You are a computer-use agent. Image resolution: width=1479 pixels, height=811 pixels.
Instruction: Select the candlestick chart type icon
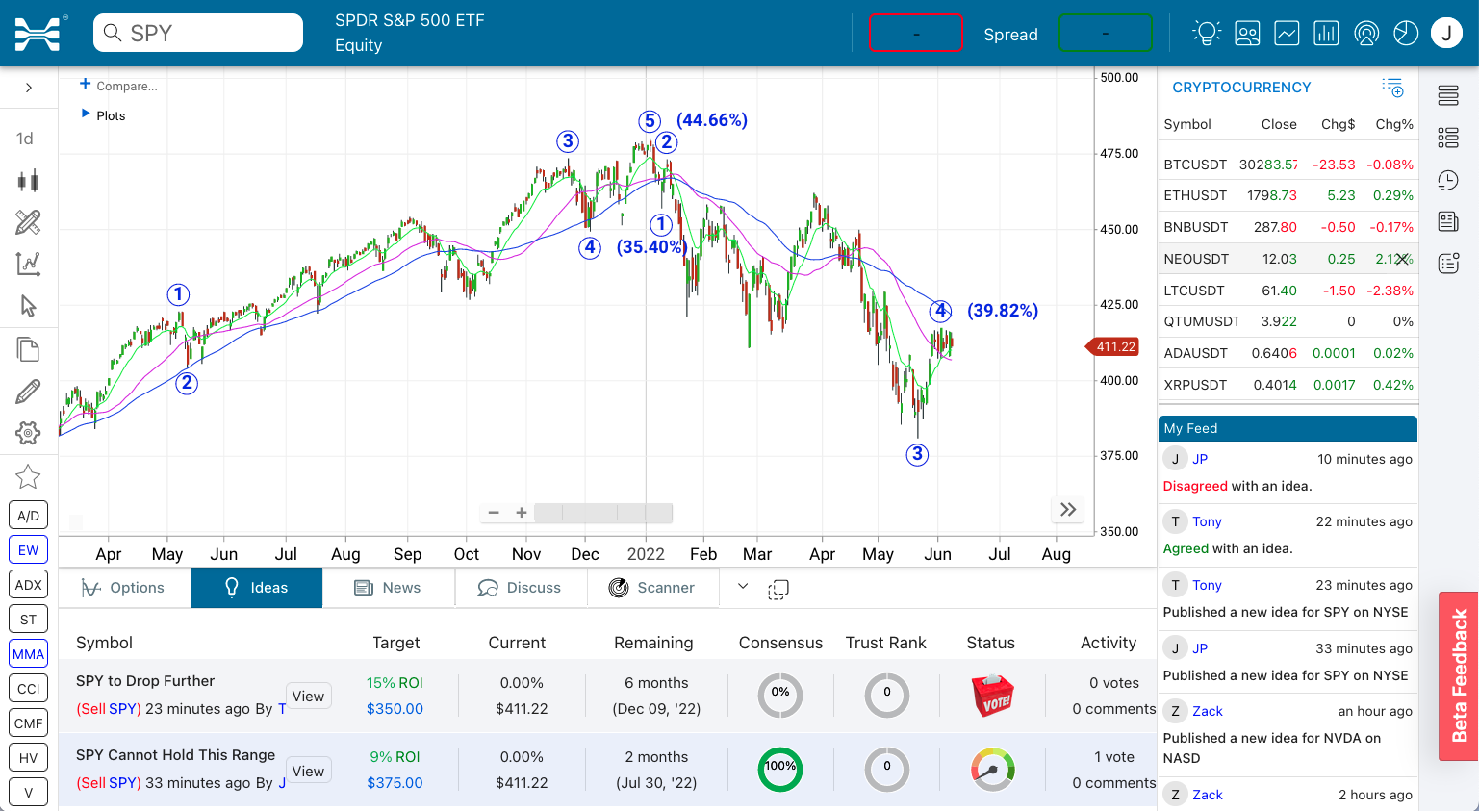click(x=28, y=180)
